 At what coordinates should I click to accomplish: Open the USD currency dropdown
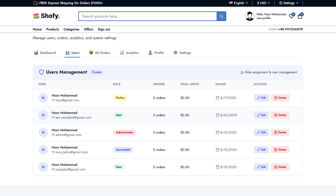point(263,3)
